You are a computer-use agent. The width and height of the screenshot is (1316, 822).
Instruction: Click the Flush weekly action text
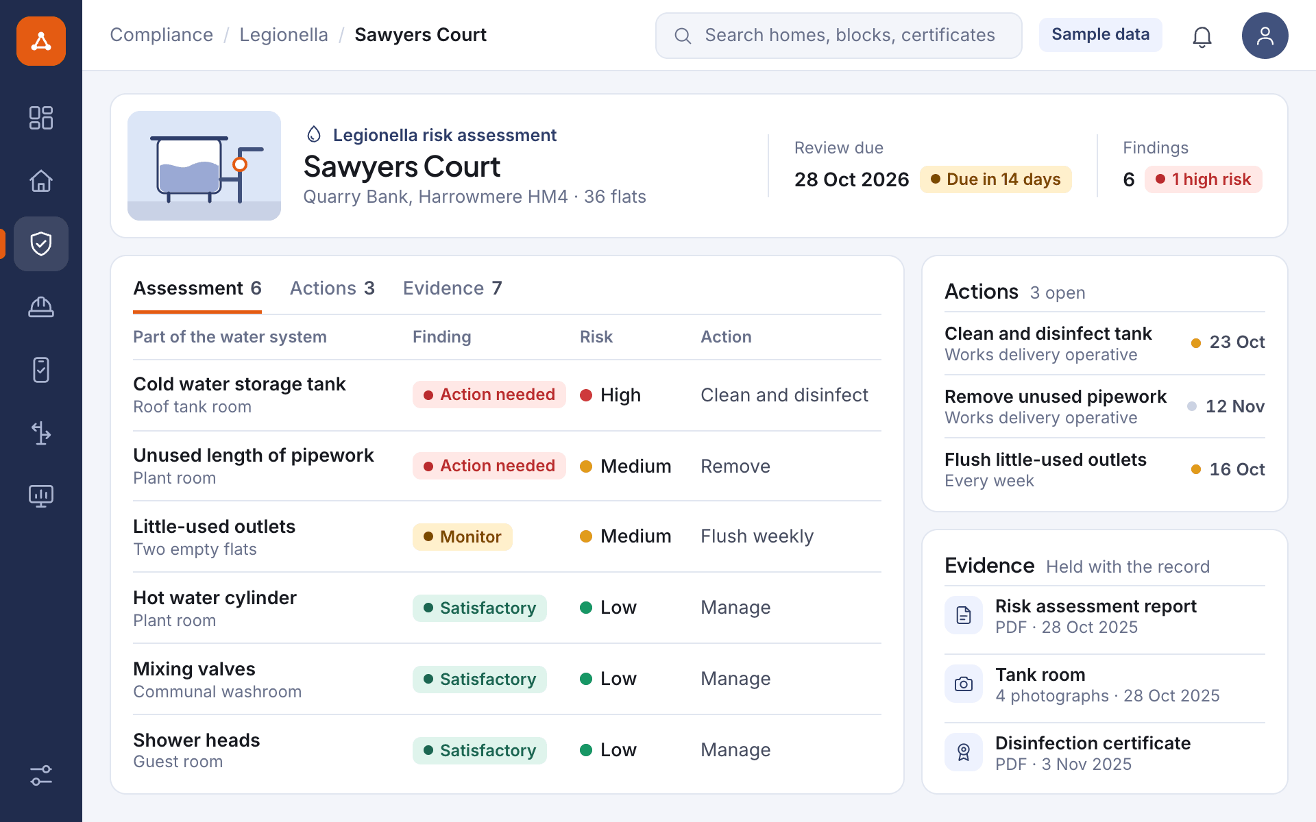click(757, 536)
